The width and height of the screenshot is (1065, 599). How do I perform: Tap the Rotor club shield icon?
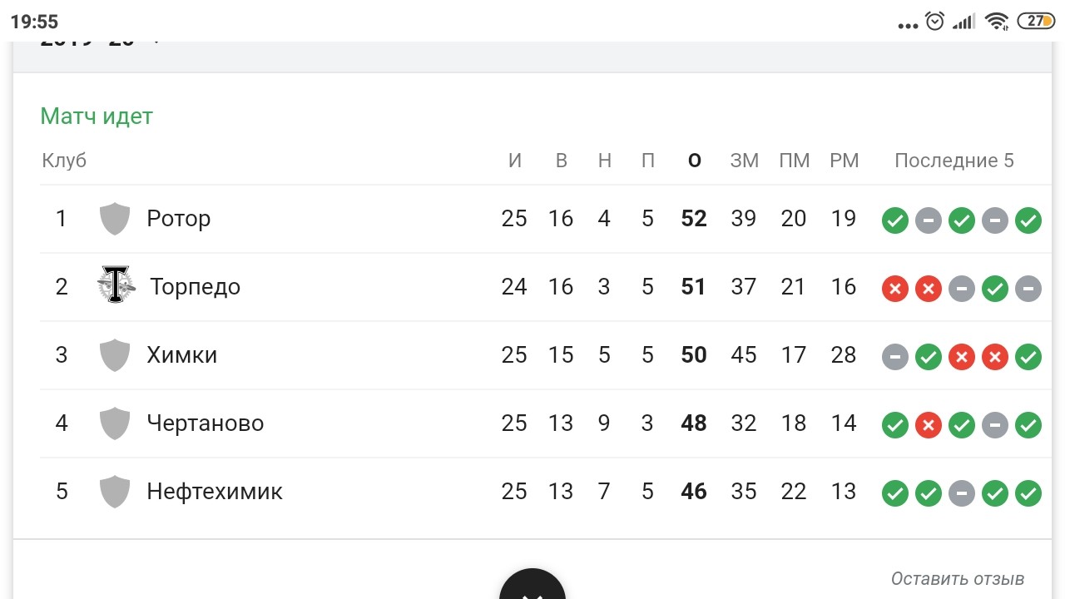click(x=115, y=219)
